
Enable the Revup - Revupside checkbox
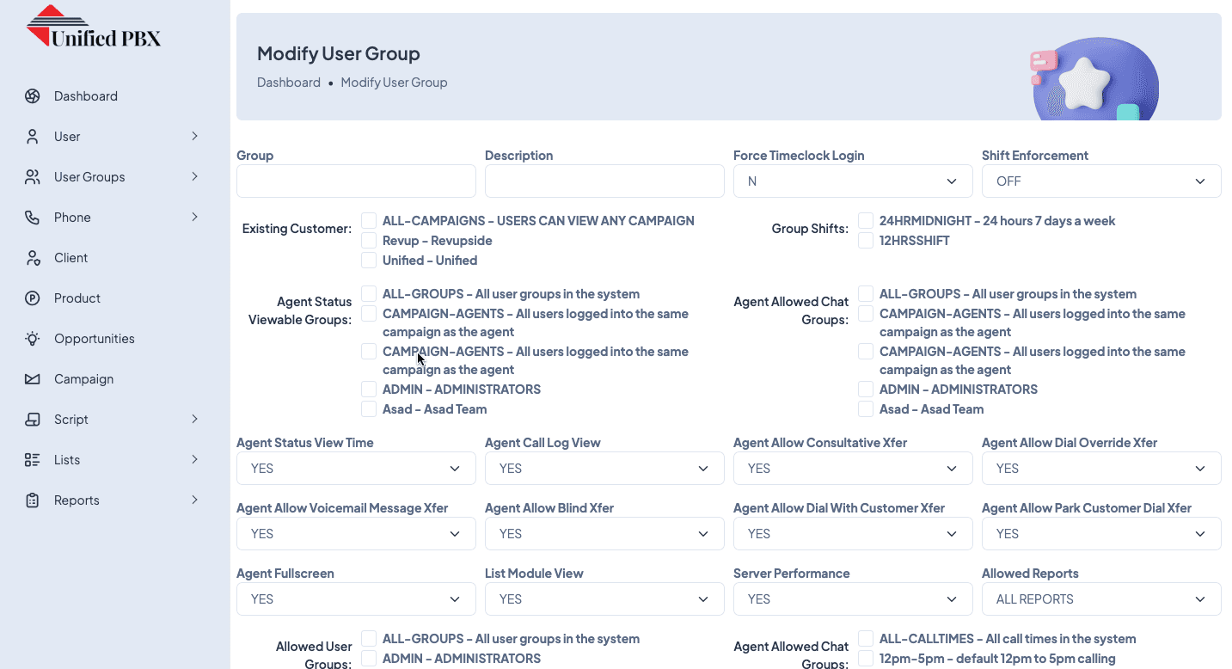click(x=369, y=241)
